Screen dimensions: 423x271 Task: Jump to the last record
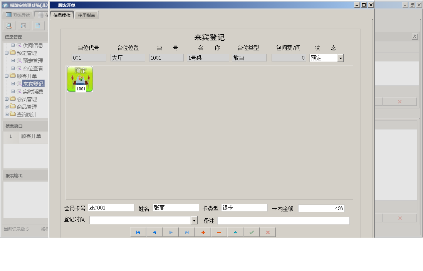point(187,232)
